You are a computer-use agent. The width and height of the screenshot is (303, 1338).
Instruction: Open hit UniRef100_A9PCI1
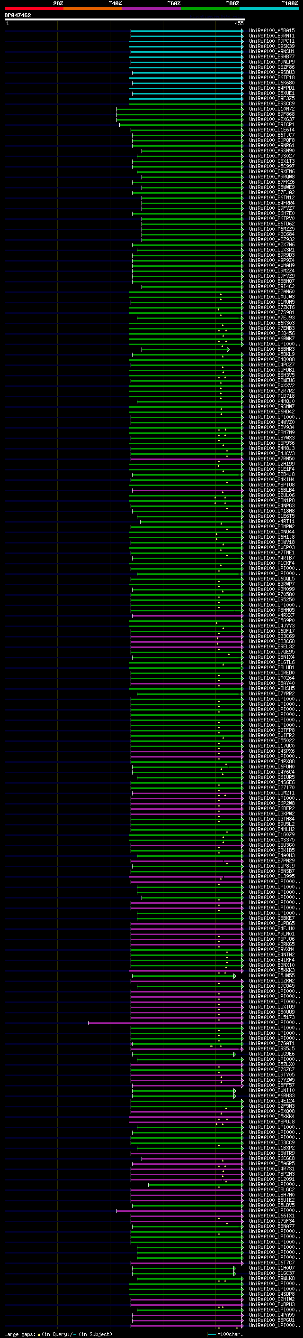pyautogui.click(x=272, y=41)
